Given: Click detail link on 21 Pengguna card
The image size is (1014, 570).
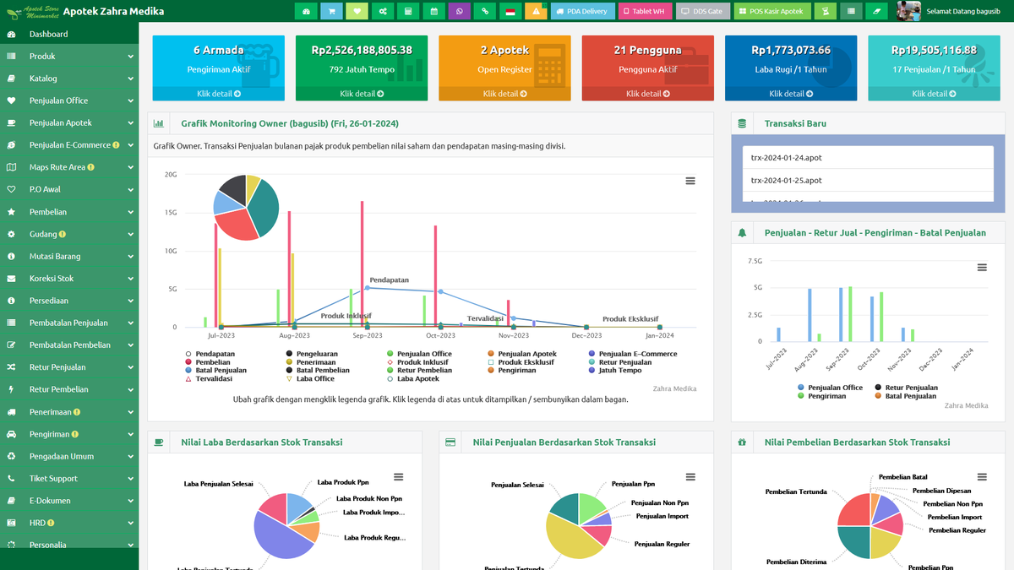Looking at the screenshot, I should (647, 94).
